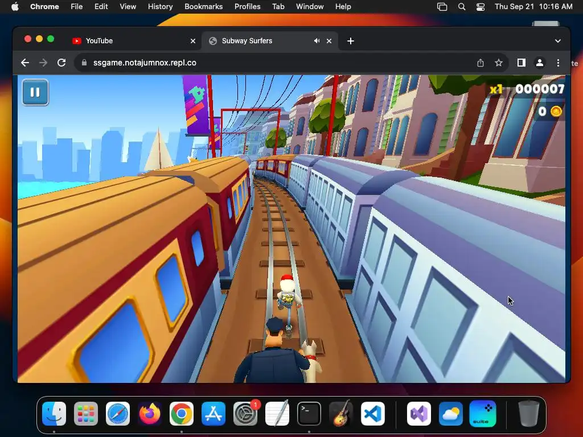
Task: Mute the Subway Surfers tab audio
Action: point(317,41)
